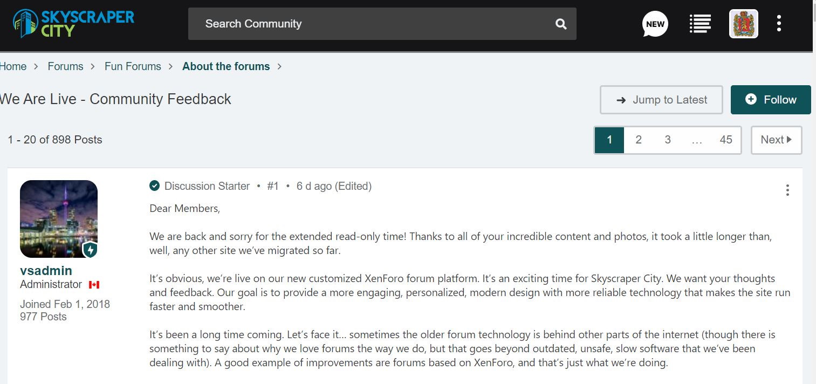
Task: Click the SkyscraperCity logo
Action: pos(73,23)
